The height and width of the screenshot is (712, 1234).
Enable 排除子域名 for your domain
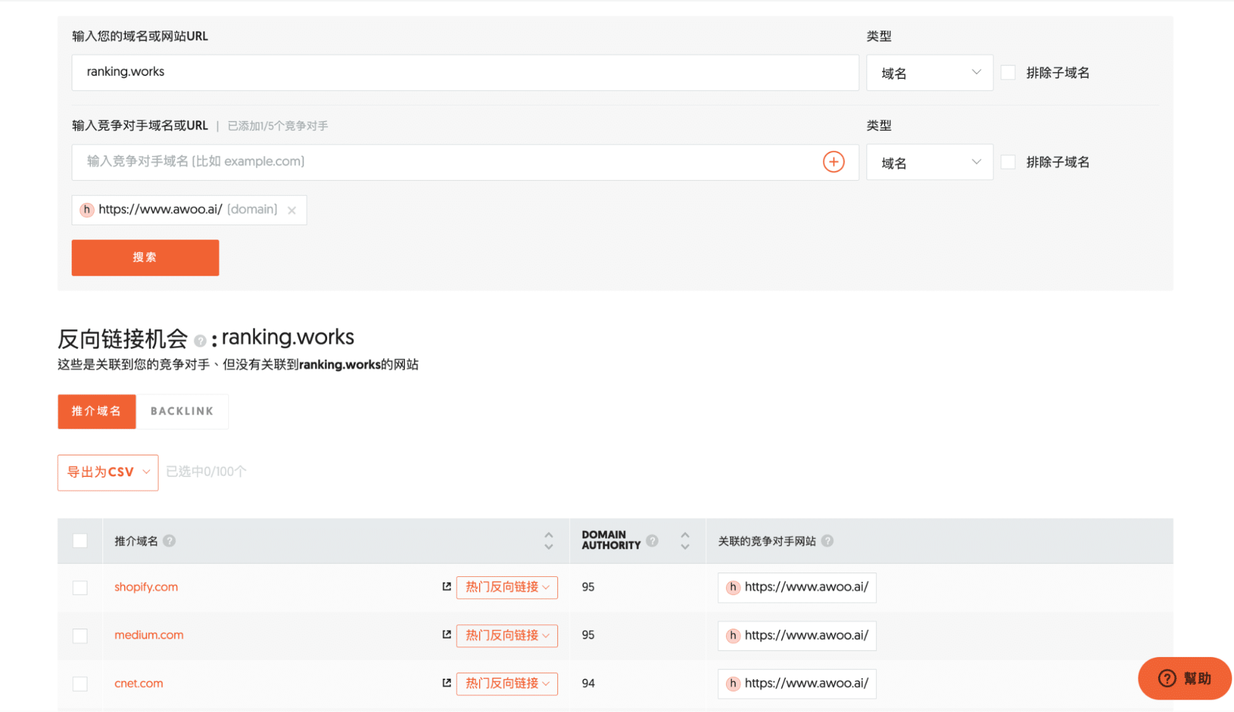click(x=1008, y=73)
